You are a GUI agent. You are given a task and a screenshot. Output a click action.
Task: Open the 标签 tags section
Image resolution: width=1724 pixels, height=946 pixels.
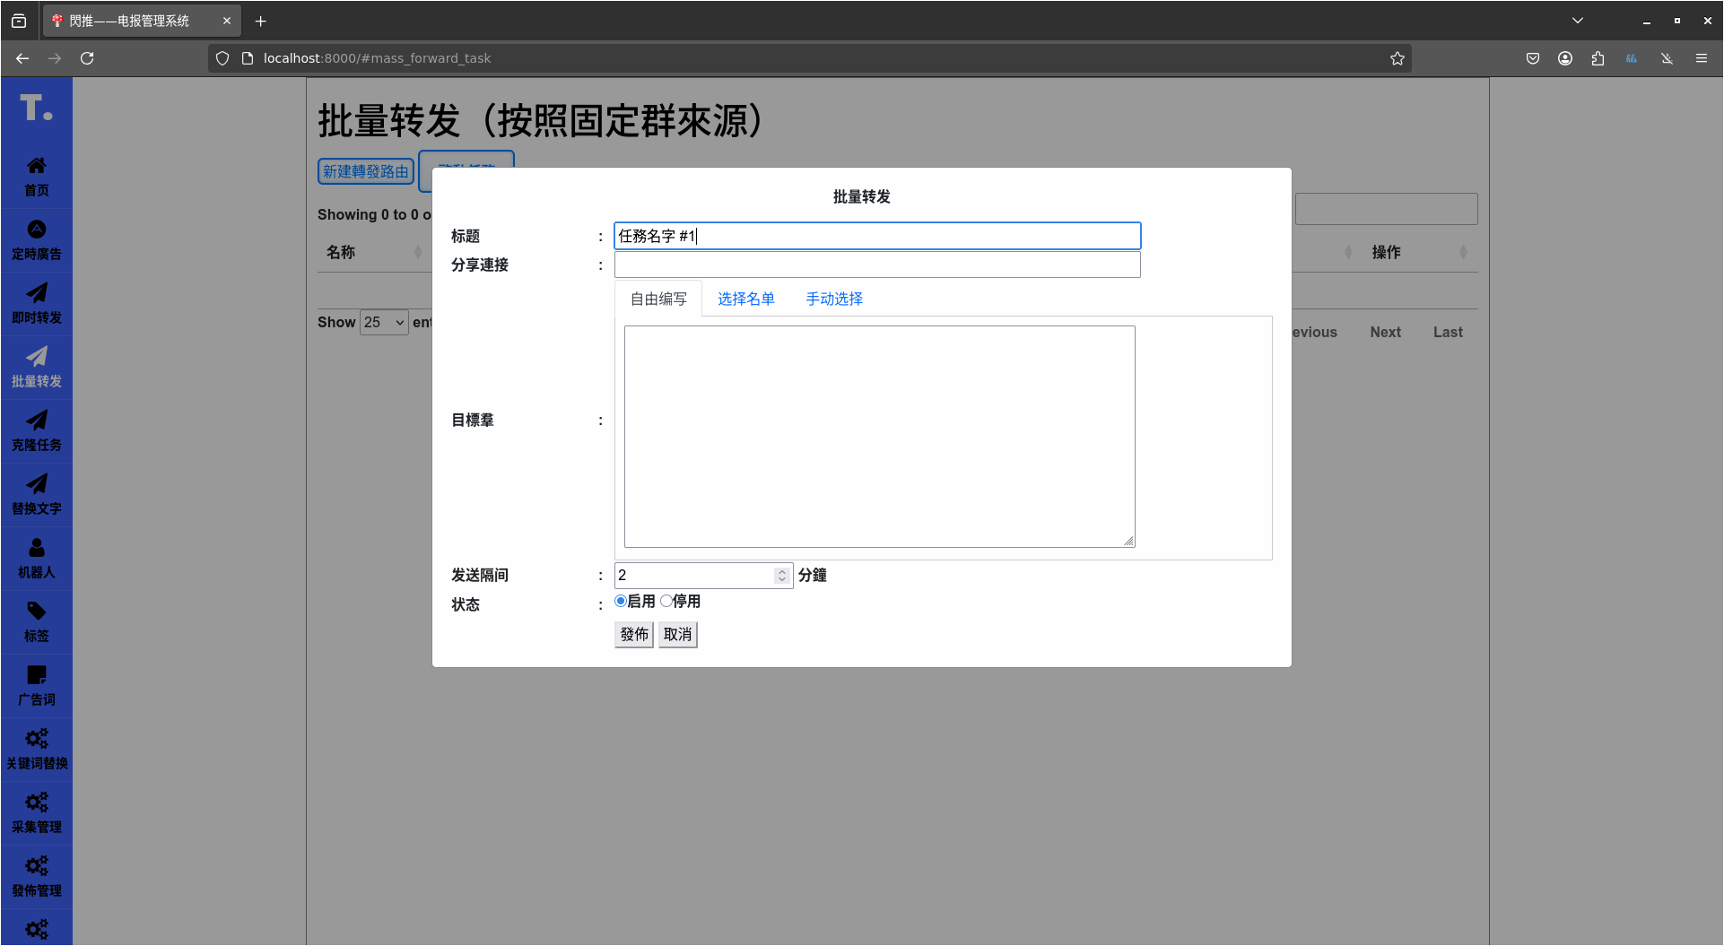click(x=36, y=621)
